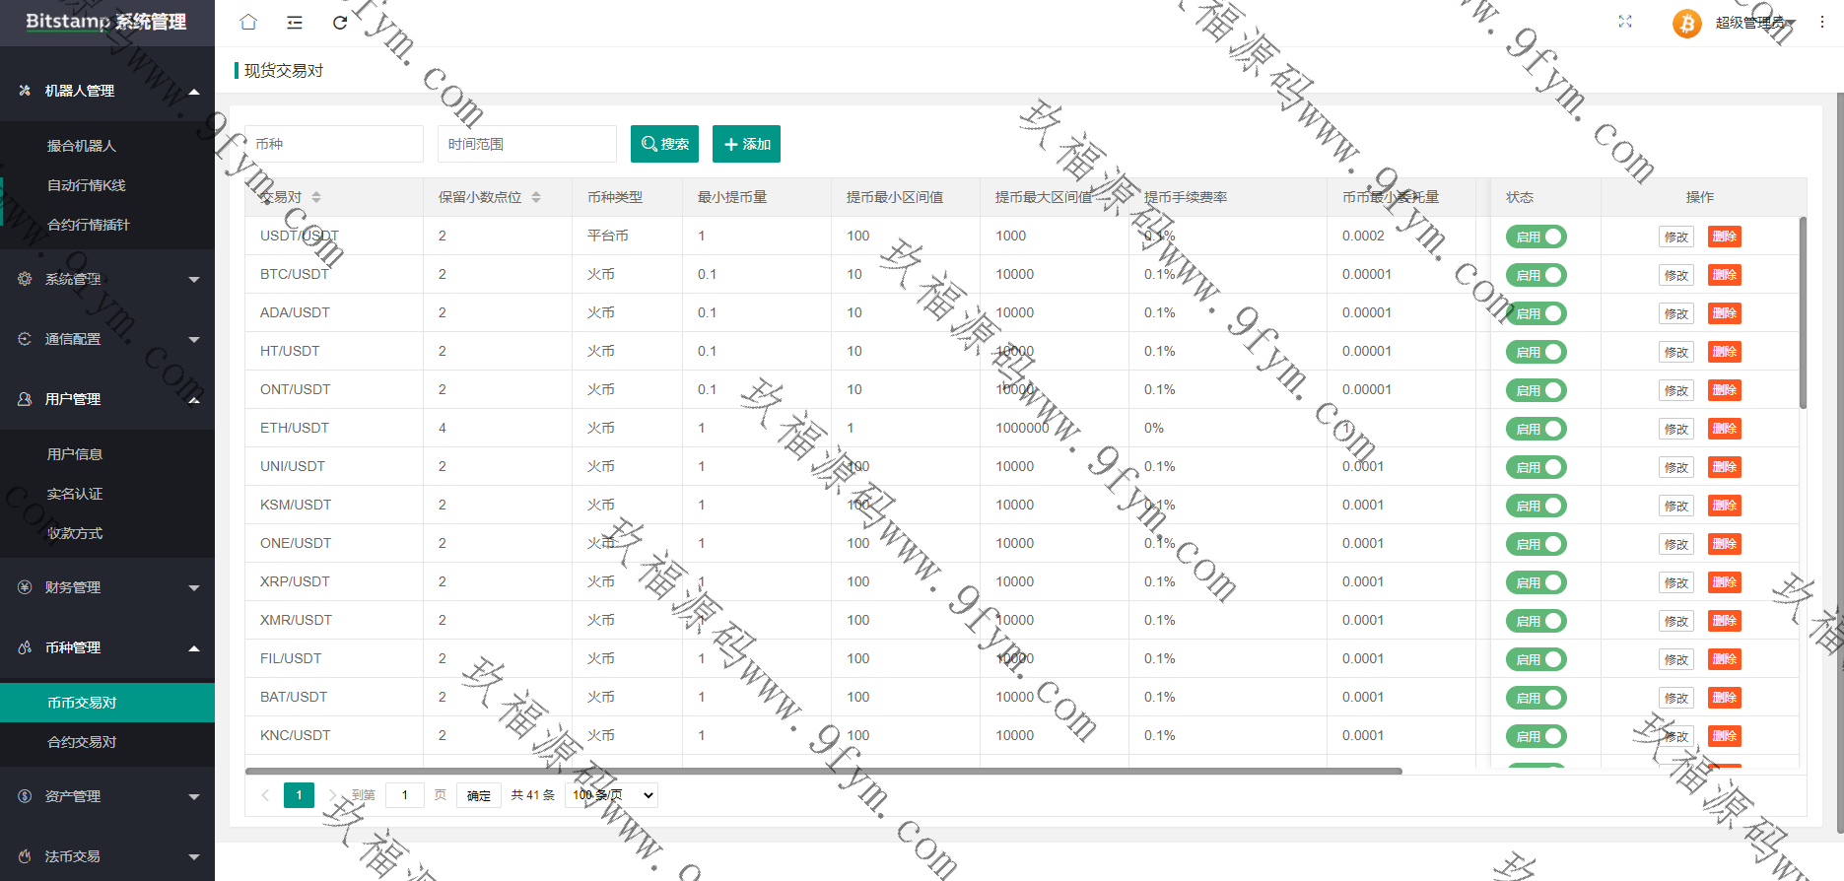Open 合约交易对 in the sidebar
The width and height of the screenshot is (1844, 881).
tap(82, 742)
